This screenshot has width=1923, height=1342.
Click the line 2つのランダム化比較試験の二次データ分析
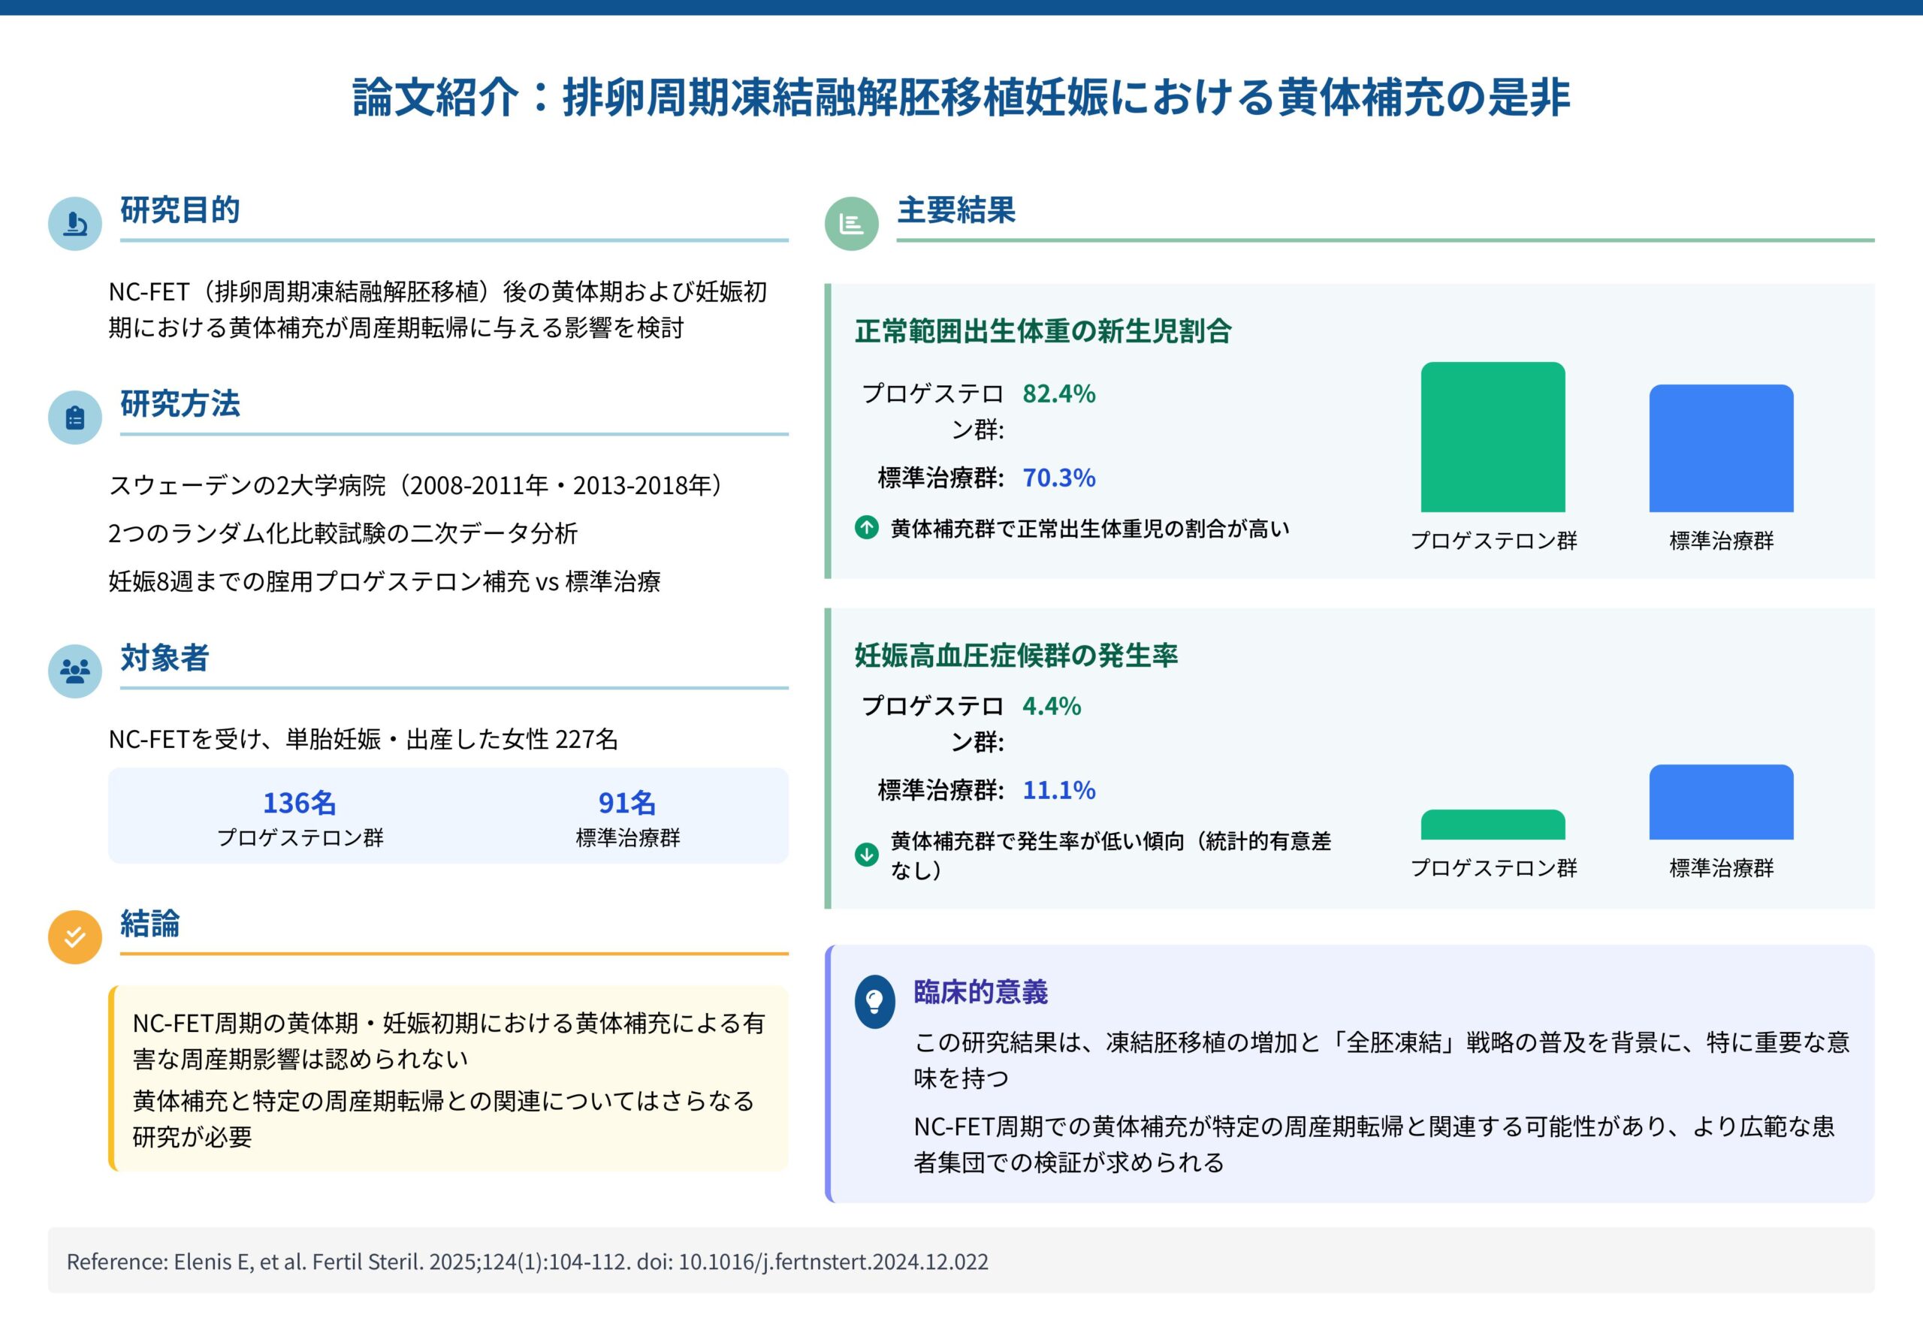pyautogui.click(x=343, y=533)
